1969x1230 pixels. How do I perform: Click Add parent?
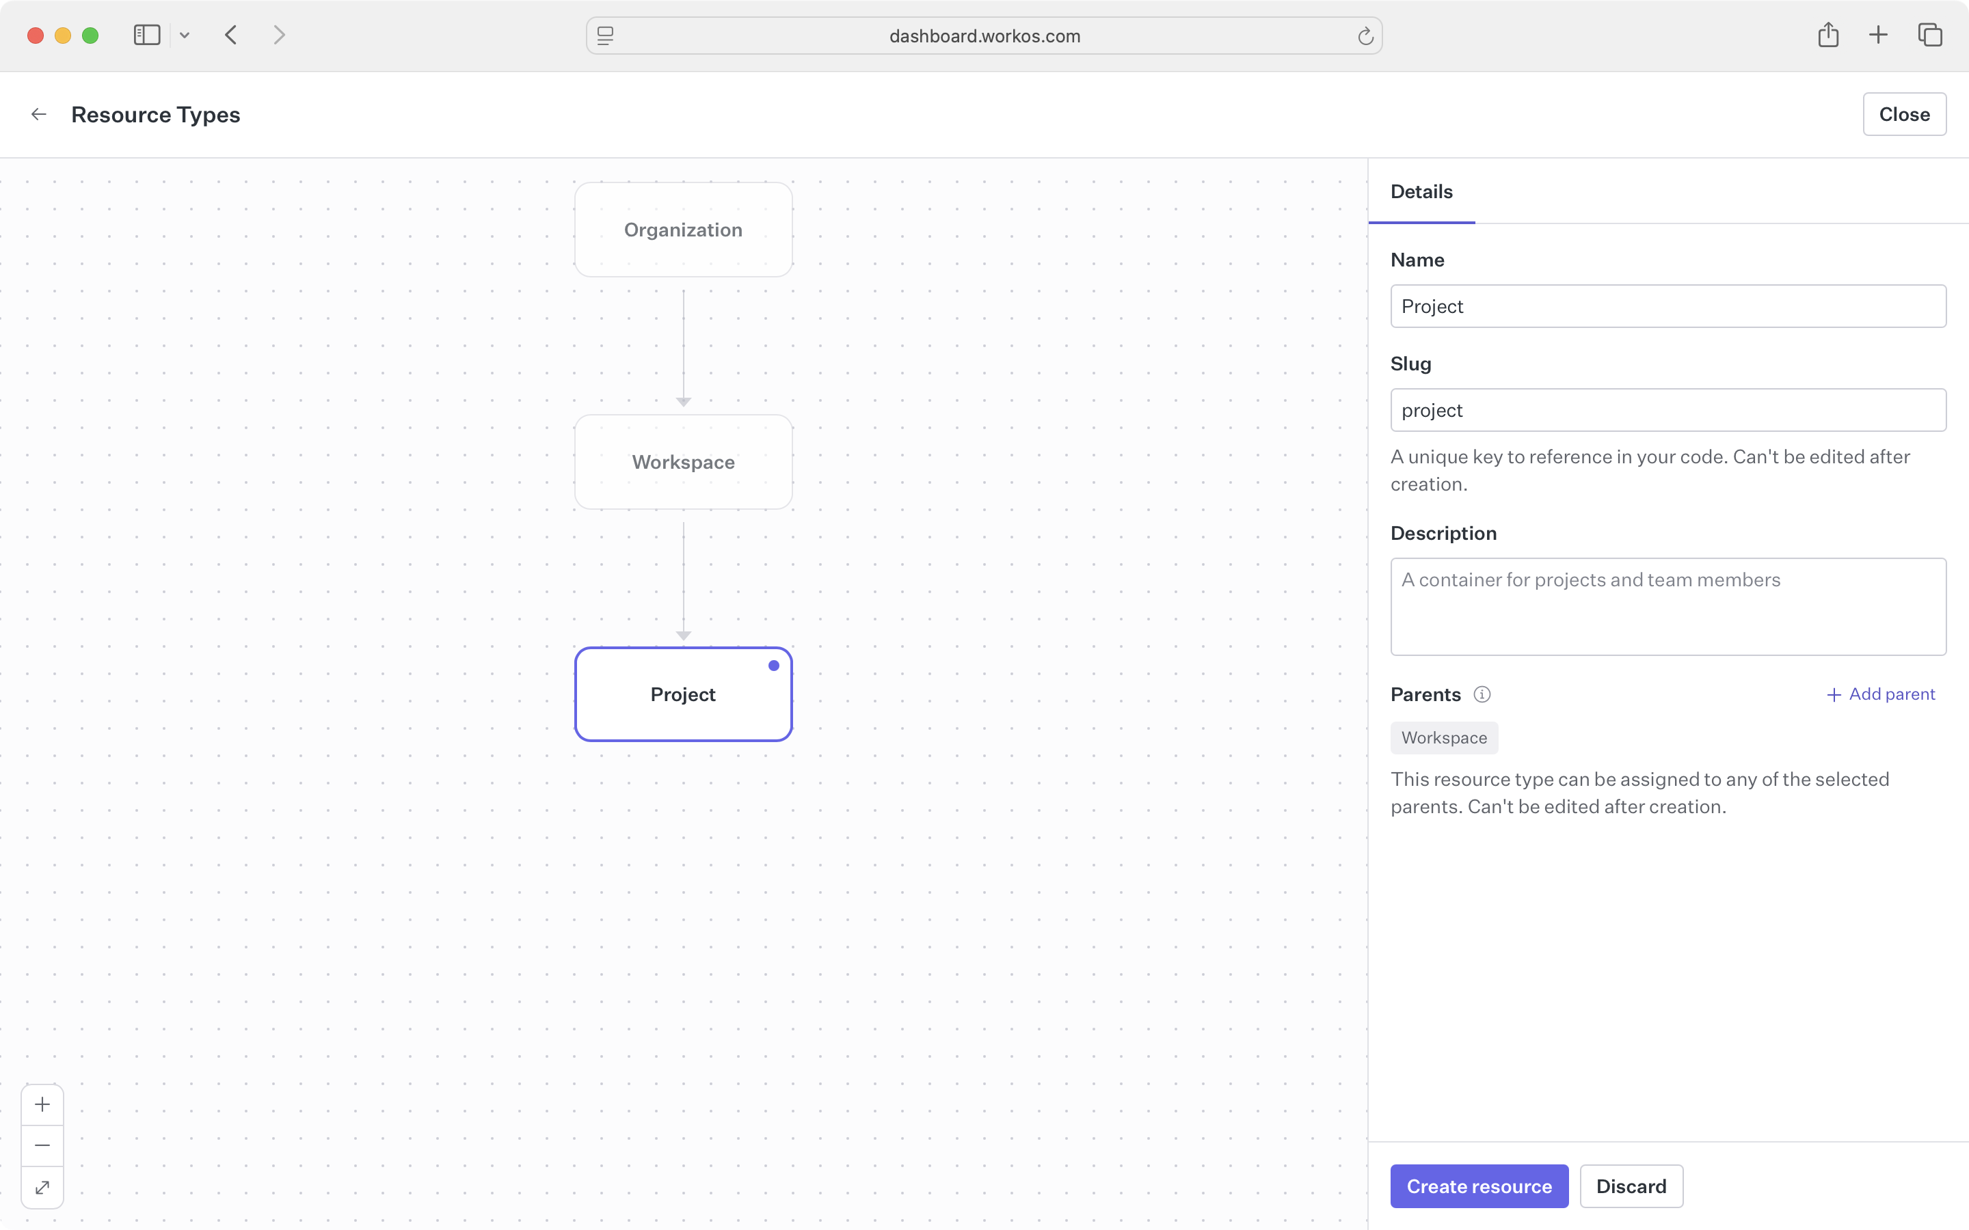pos(1881,694)
